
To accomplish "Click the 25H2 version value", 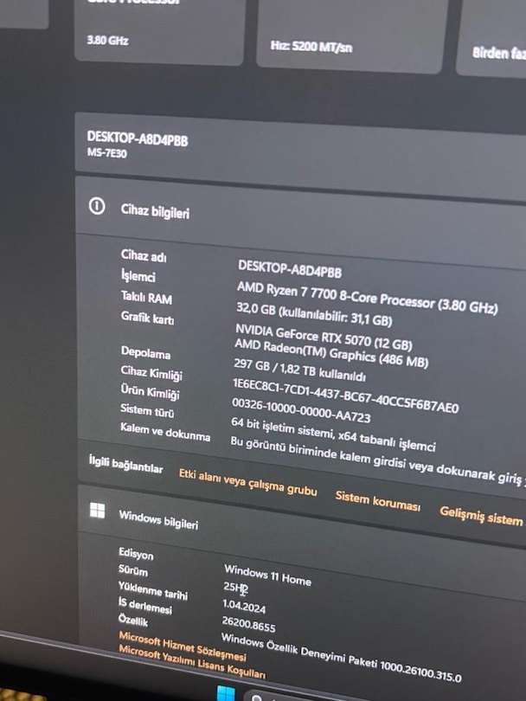I will coord(235,588).
